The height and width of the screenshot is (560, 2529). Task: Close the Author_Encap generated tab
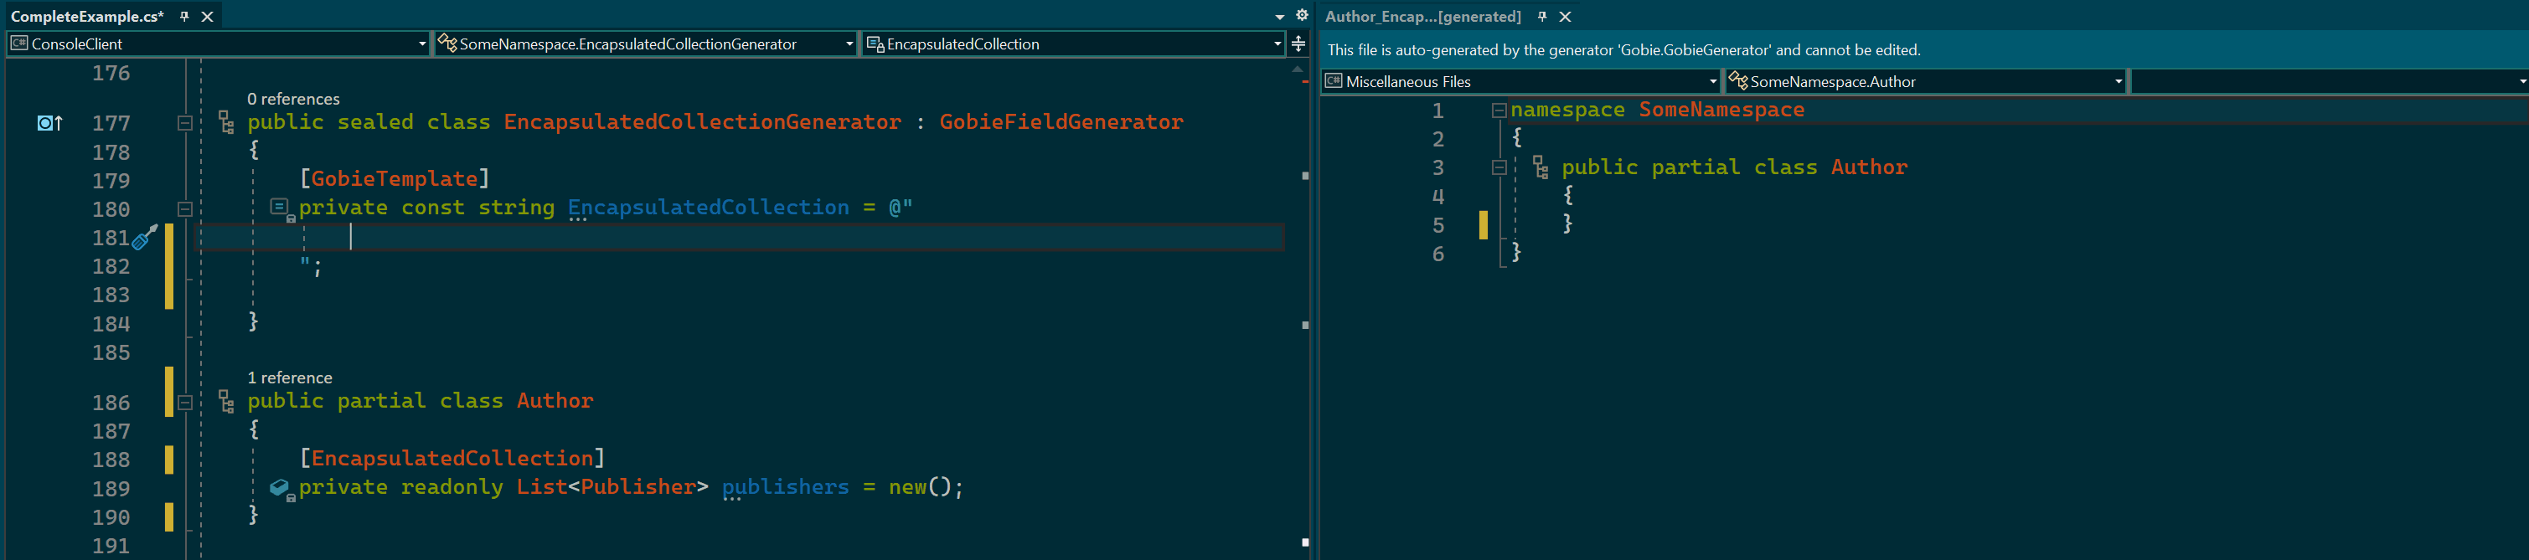pyautogui.click(x=1566, y=17)
